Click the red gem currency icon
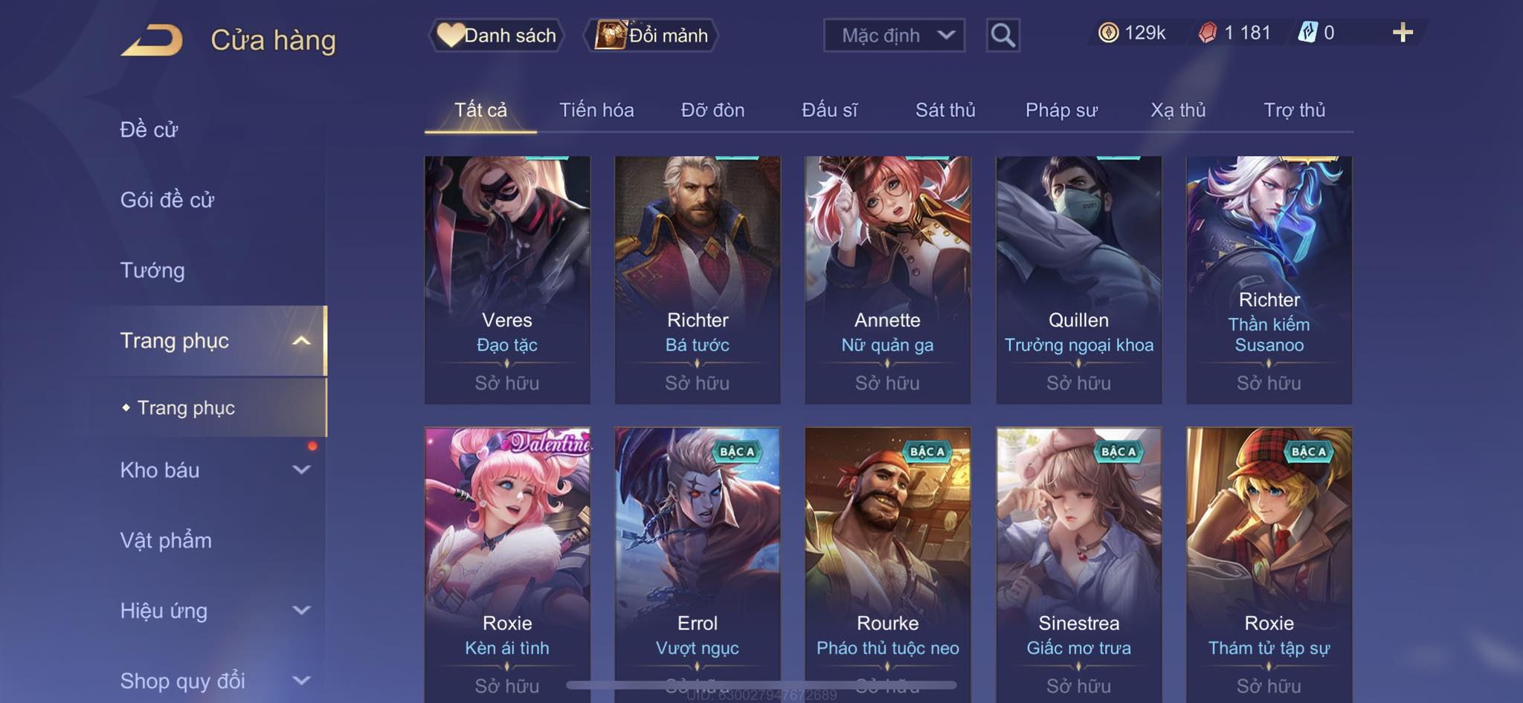 click(1208, 33)
